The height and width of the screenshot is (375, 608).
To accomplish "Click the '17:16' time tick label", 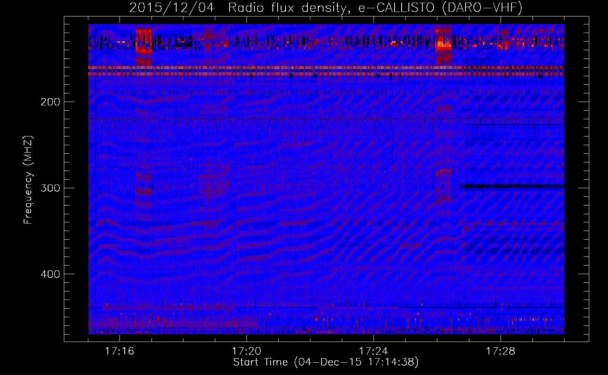I will [119, 351].
